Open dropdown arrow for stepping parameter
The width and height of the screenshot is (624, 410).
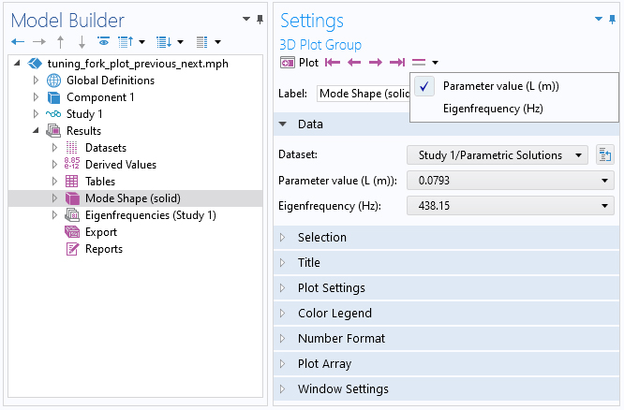436,63
